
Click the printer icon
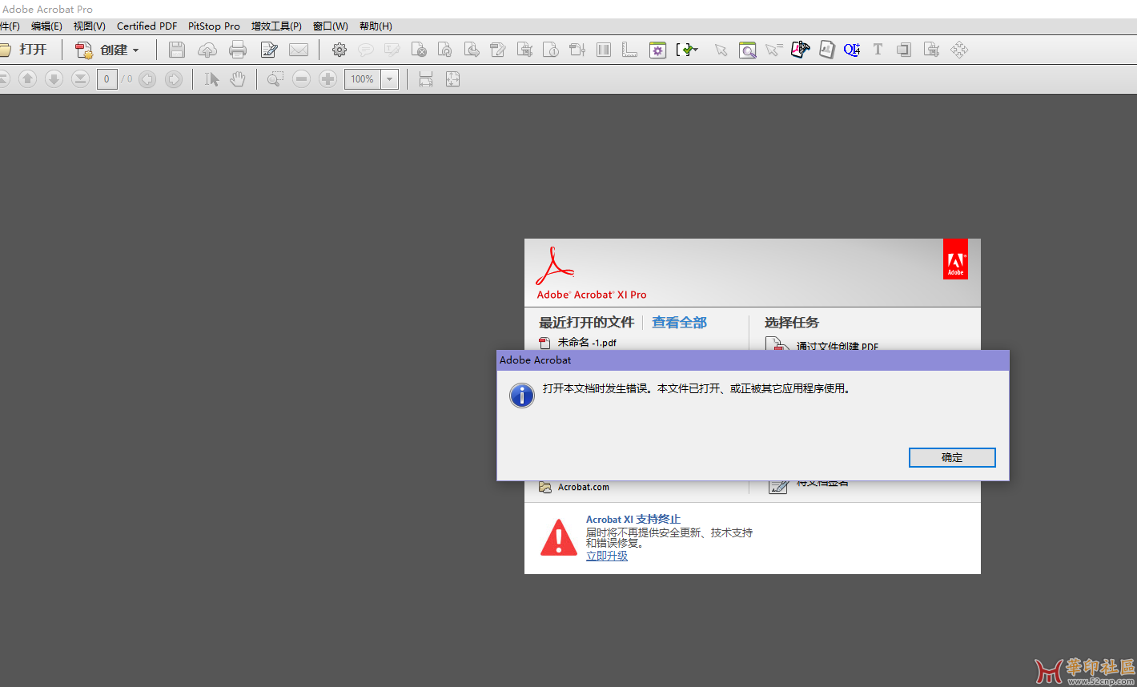click(238, 50)
